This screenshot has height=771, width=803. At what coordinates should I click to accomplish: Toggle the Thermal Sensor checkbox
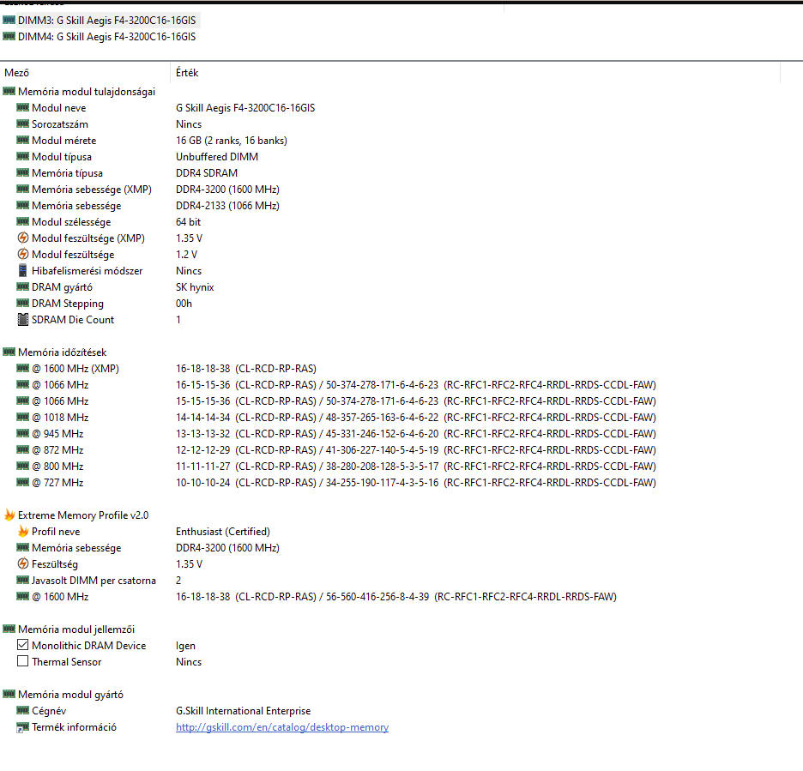(22, 661)
